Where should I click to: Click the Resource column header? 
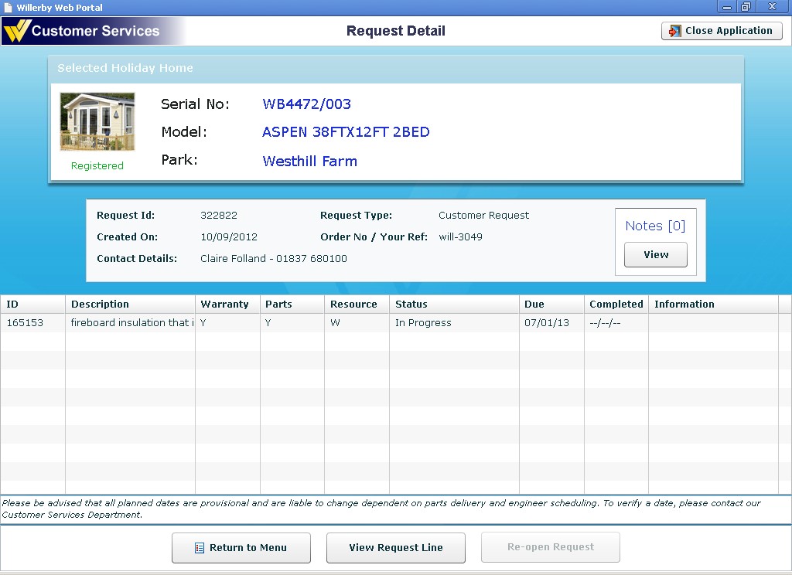click(356, 305)
